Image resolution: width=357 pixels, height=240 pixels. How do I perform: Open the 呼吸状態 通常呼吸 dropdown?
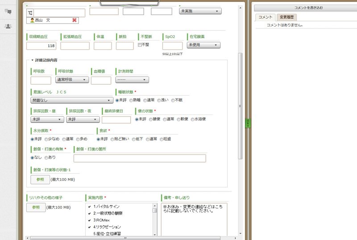tap(72, 80)
